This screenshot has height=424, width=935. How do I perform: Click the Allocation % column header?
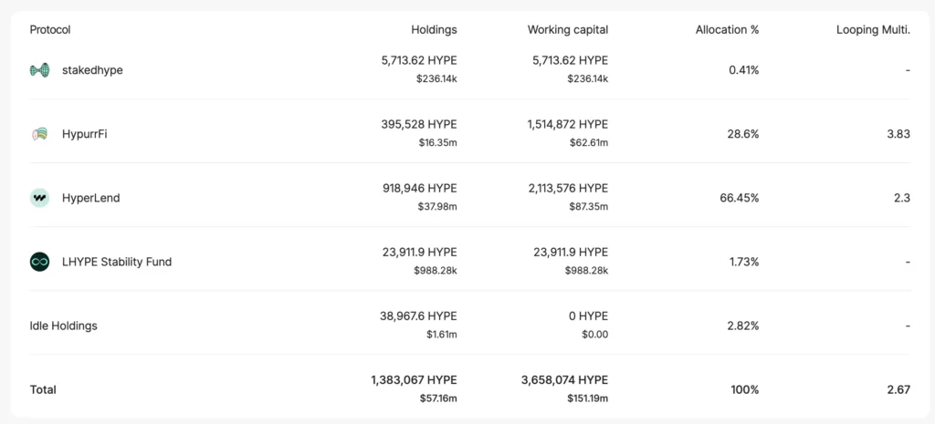click(x=727, y=29)
